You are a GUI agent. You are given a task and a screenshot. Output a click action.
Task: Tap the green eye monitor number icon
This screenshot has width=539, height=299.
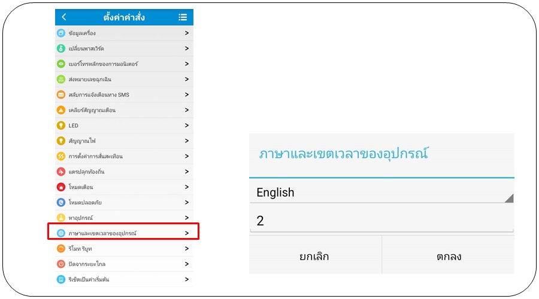[x=60, y=64]
